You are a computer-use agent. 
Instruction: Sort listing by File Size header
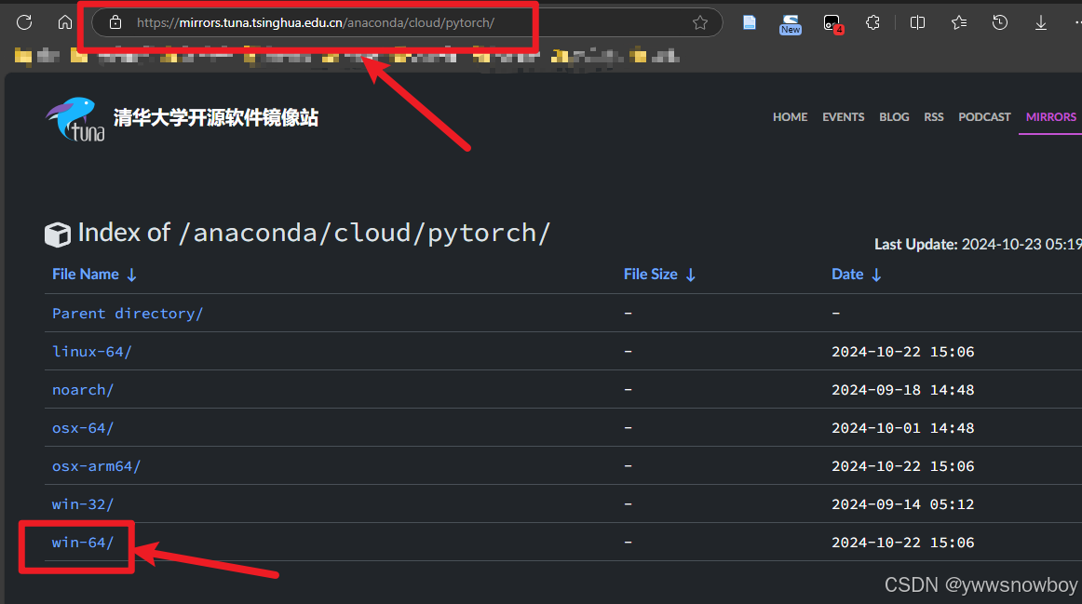659,275
